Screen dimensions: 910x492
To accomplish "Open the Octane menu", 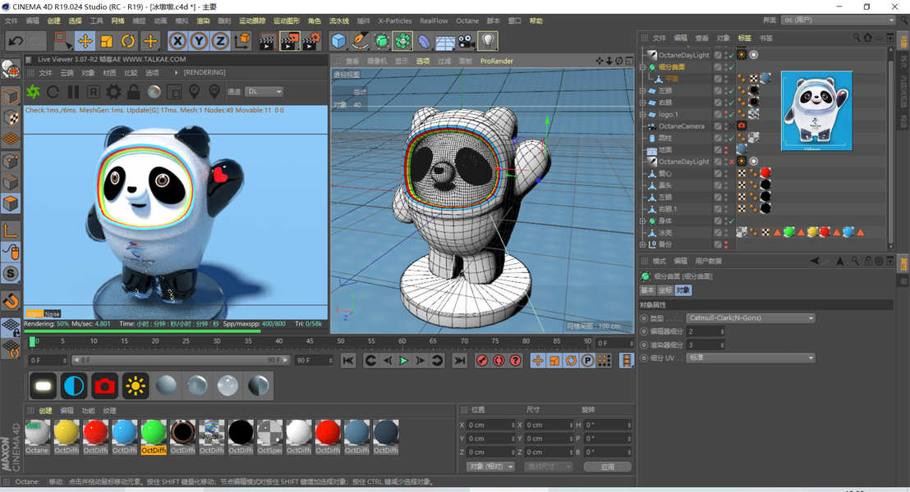I will (x=467, y=20).
